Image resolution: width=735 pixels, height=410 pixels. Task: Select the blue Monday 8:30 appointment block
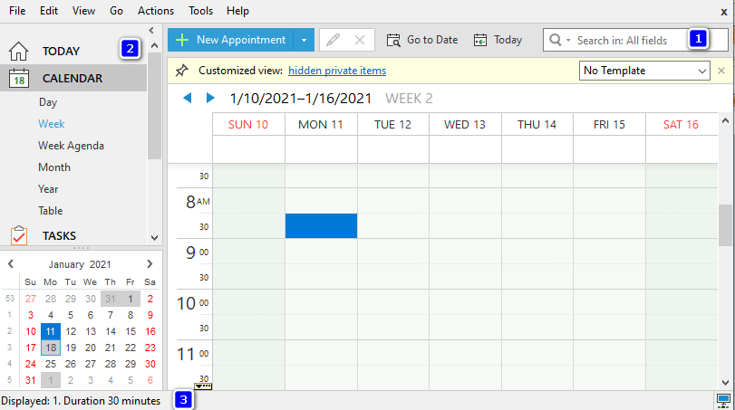321,225
